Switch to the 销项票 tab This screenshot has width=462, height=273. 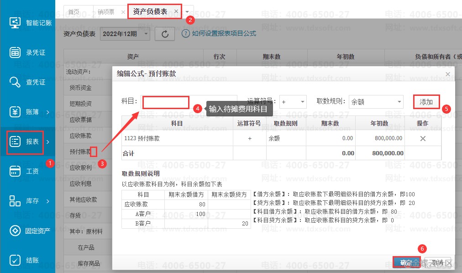(106, 12)
